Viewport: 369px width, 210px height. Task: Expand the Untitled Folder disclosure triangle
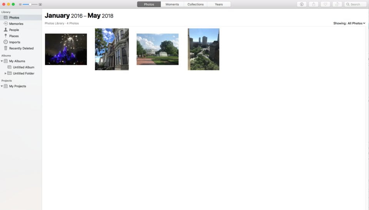(5, 73)
